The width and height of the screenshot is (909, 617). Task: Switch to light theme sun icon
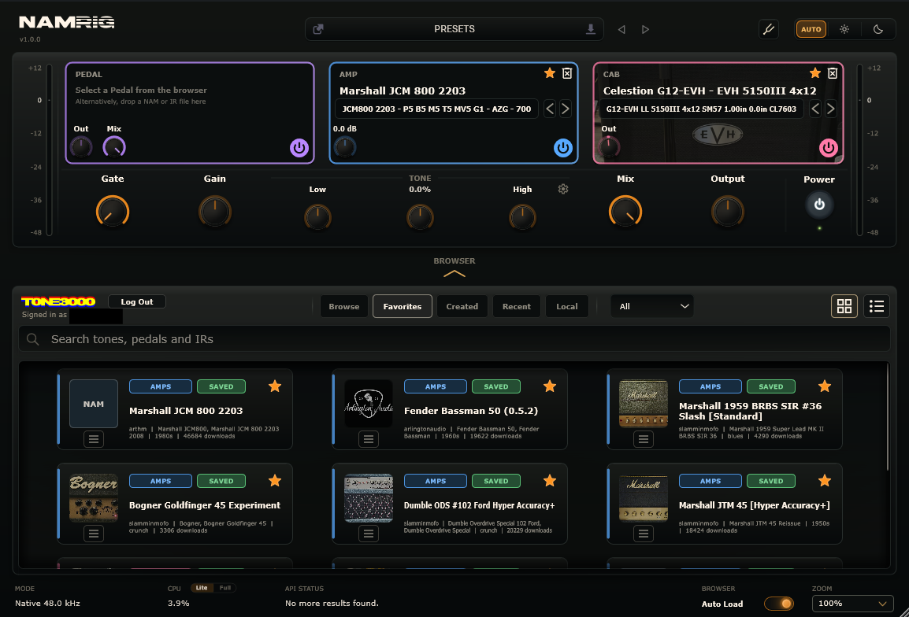pos(844,29)
